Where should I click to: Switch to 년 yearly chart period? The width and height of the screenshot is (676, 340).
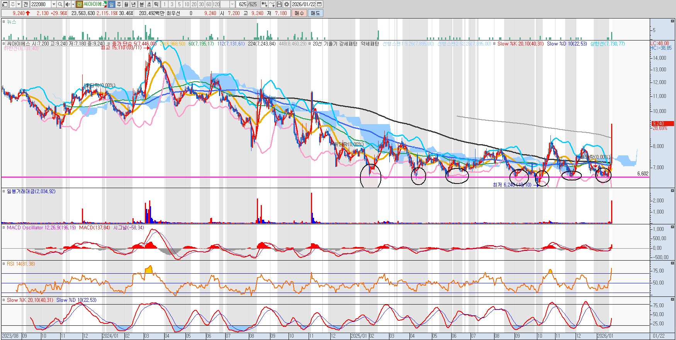(x=134, y=4)
